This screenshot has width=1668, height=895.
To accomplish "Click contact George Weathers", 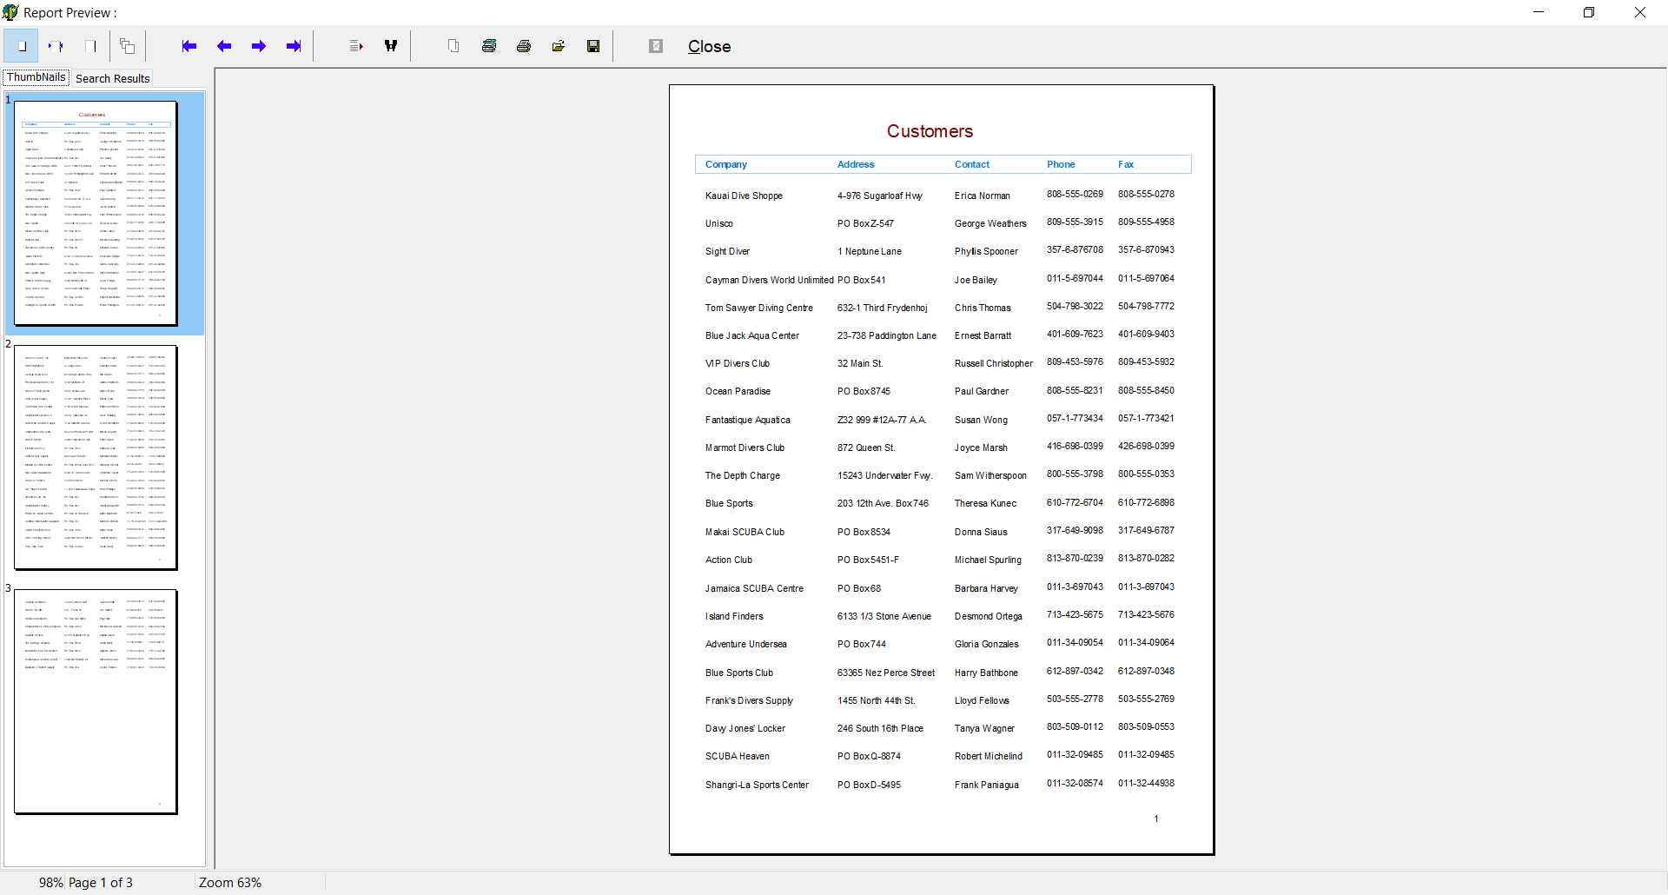I will pos(990,223).
